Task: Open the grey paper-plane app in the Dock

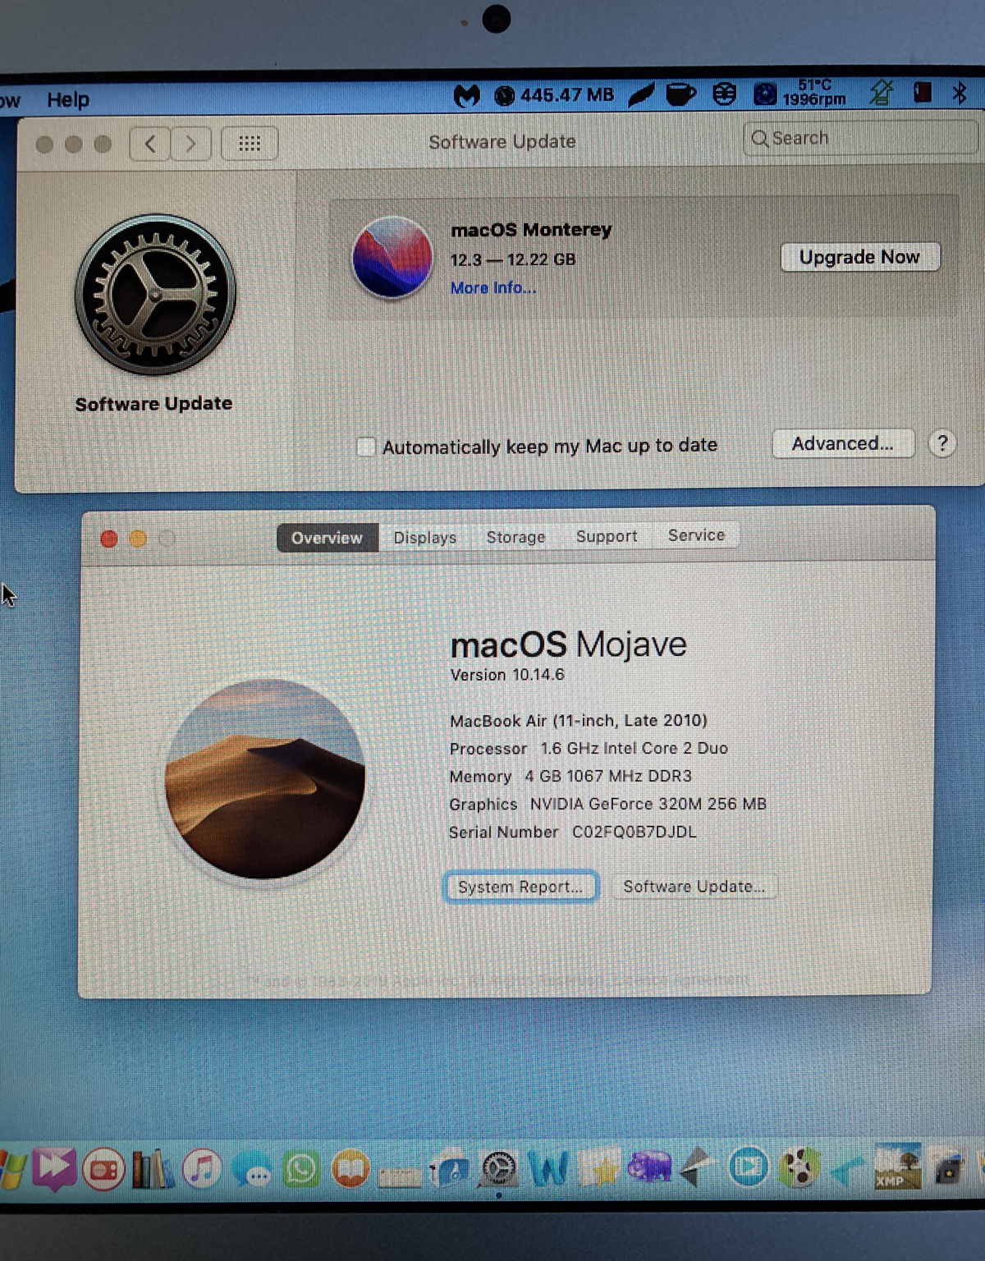Action: [x=697, y=1168]
